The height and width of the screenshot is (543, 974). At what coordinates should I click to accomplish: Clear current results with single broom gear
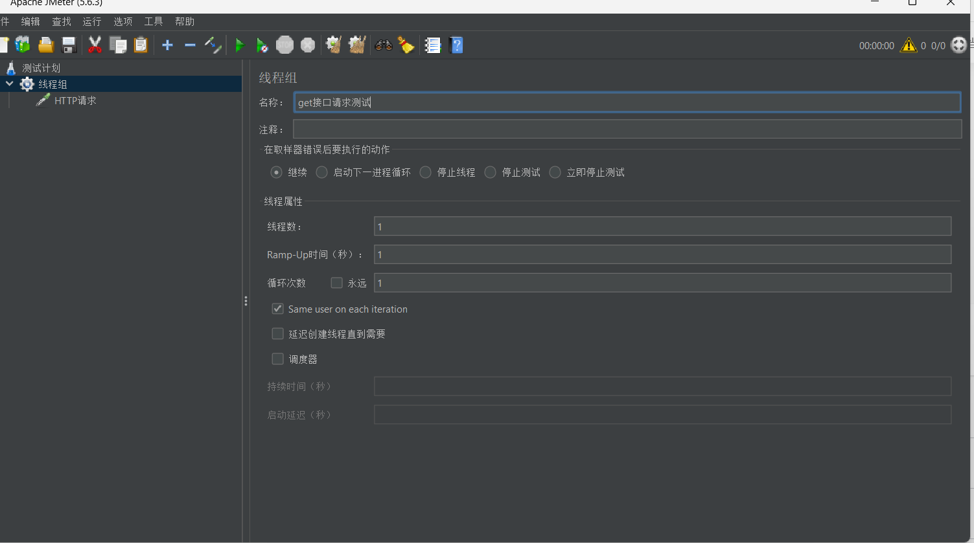334,45
